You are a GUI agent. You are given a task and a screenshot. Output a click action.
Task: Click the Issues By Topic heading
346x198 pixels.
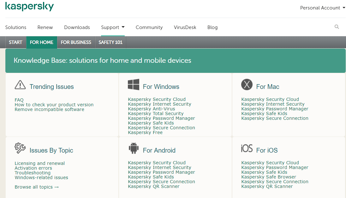click(x=51, y=150)
